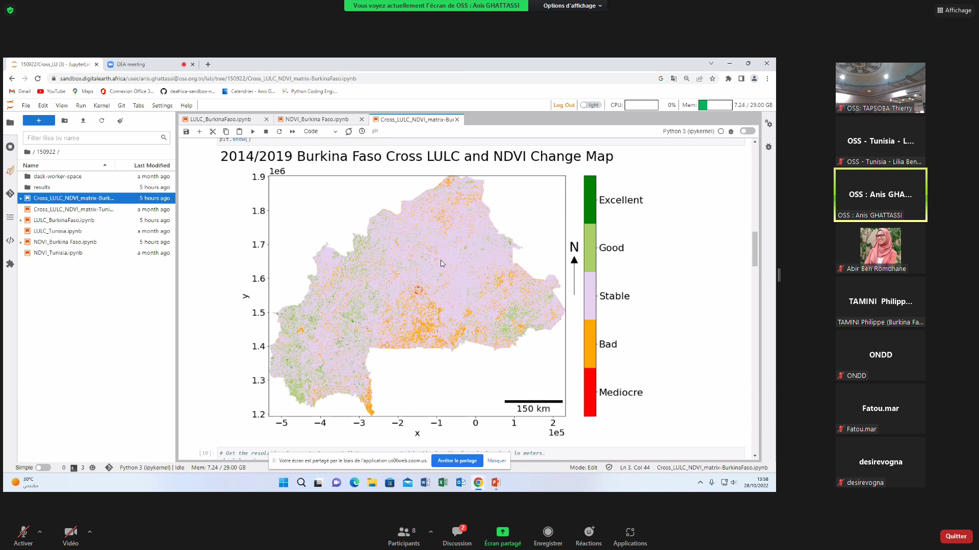Click the notebook vertical scrollbar thumb
The height and width of the screenshot is (550, 979).
coord(755,249)
